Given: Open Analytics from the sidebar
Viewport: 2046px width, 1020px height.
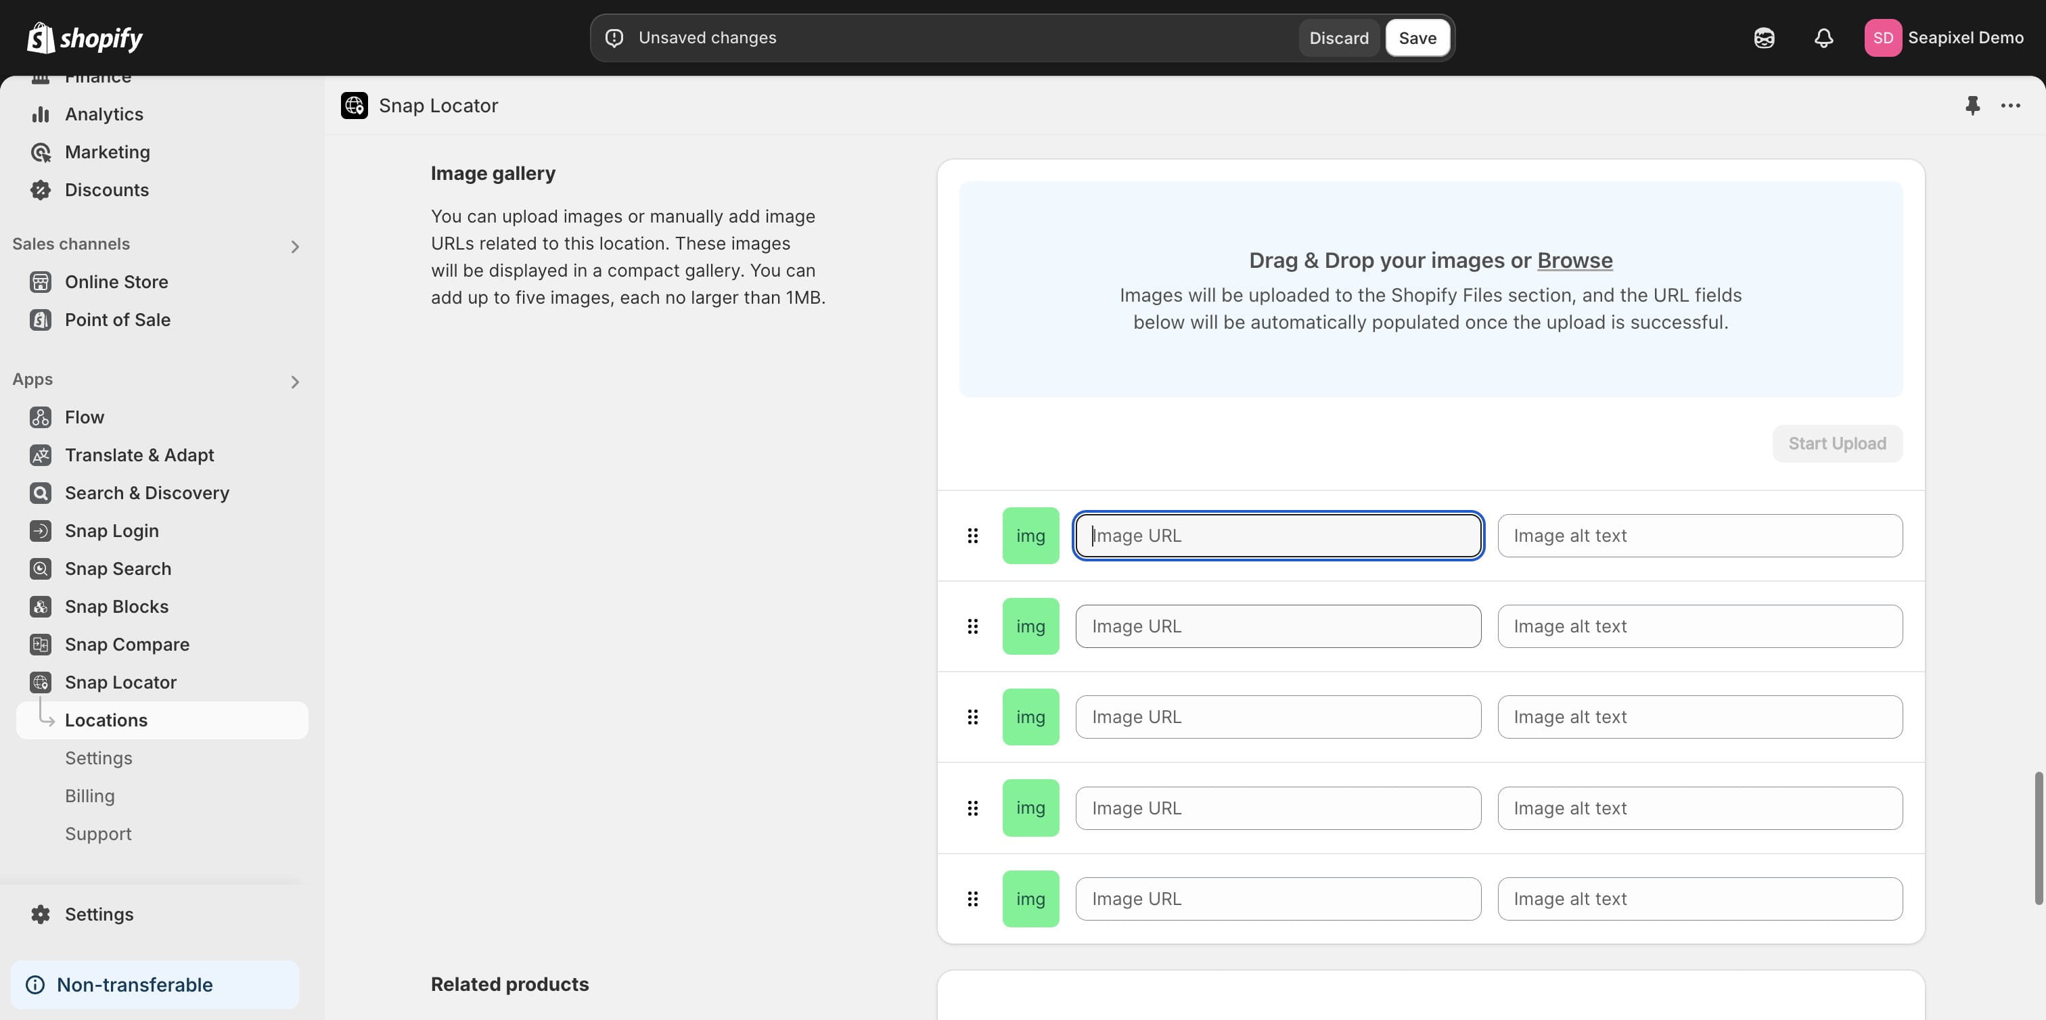Looking at the screenshot, I should (x=104, y=114).
